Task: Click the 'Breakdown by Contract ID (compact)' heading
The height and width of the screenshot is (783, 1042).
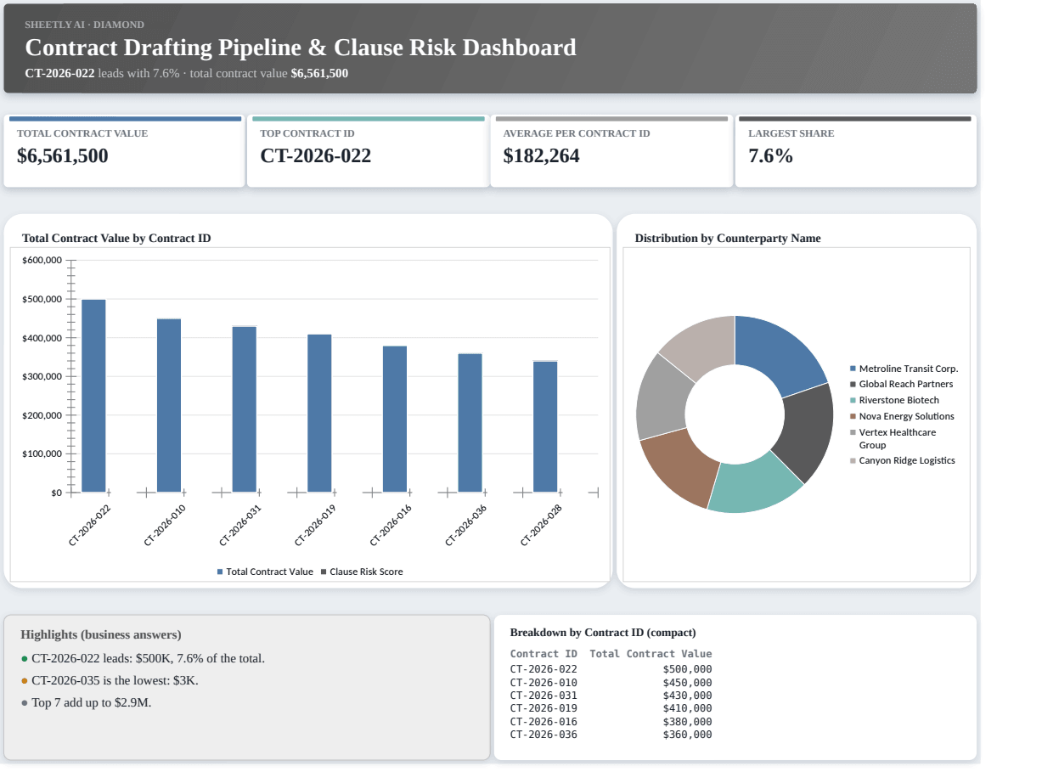Action: (603, 633)
